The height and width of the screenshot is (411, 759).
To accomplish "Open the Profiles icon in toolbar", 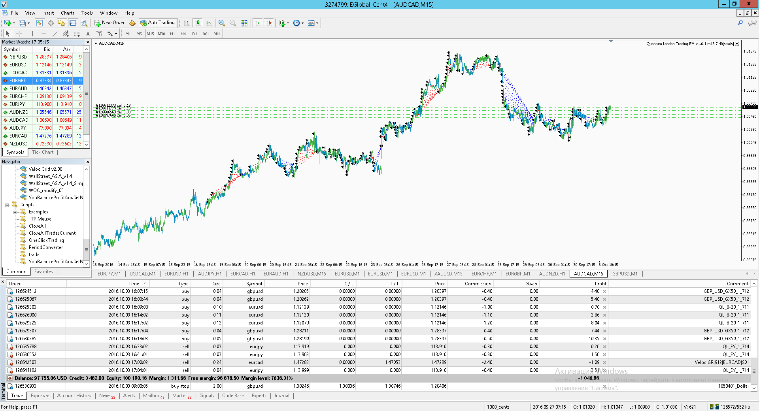I will point(23,23).
